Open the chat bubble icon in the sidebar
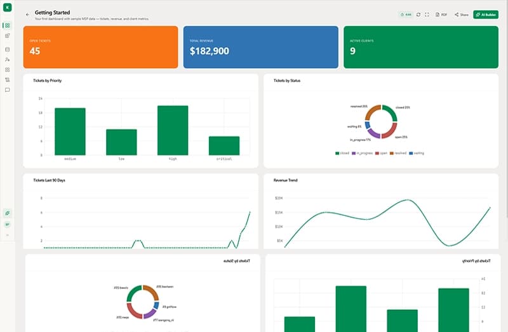Image resolution: width=508 pixels, height=332 pixels. click(7, 90)
